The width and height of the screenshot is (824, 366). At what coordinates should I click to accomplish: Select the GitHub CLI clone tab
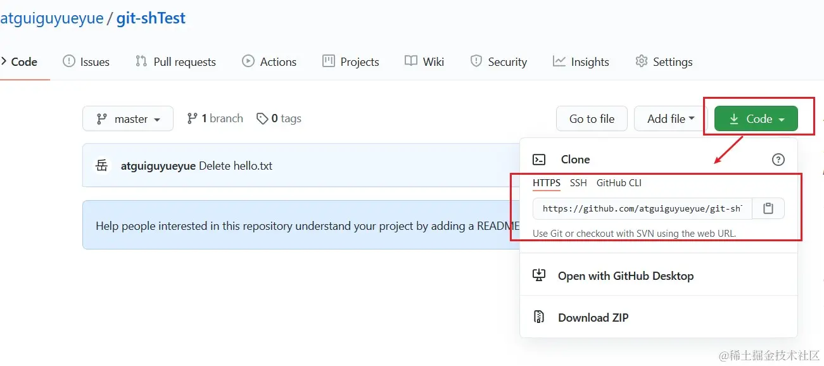[x=619, y=183]
